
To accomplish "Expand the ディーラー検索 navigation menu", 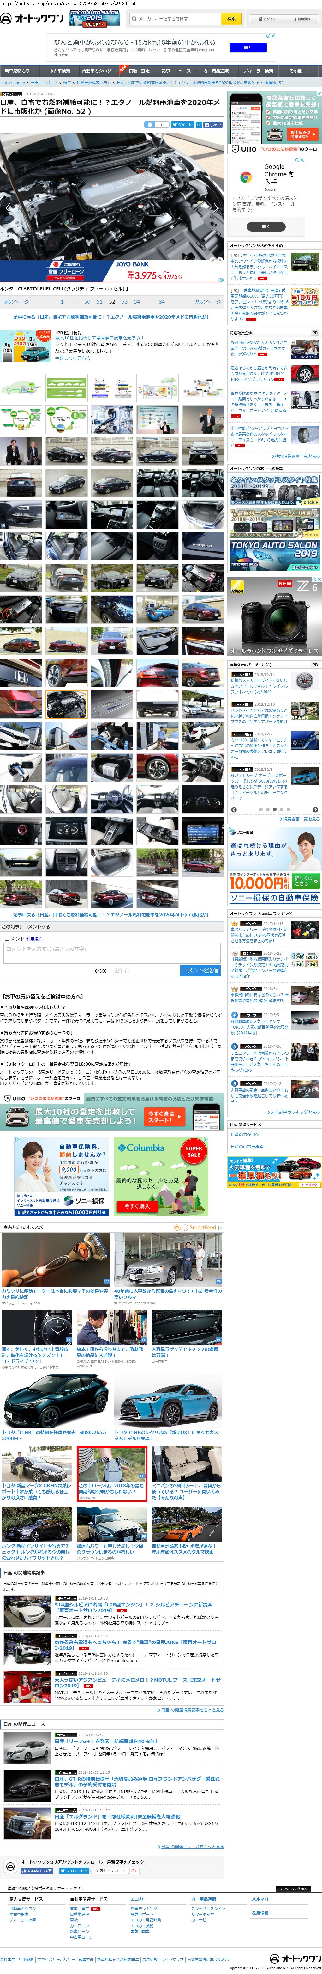I will click(x=259, y=71).
